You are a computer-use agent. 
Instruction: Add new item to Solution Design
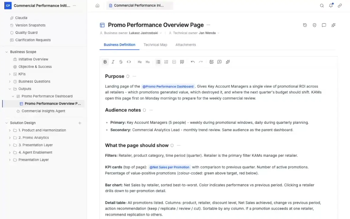(x=80, y=123)
